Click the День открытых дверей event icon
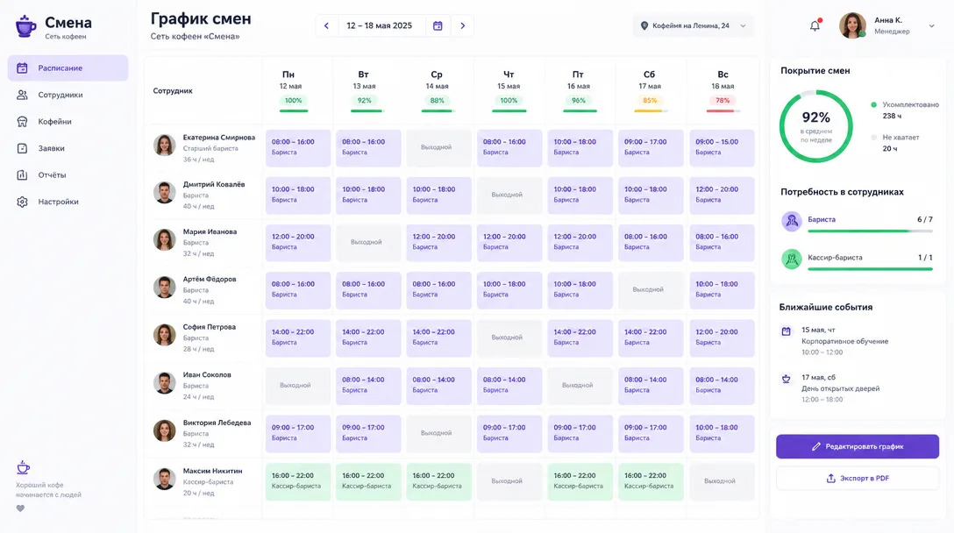Image resolution: width=954 pixels, height=533 pixels. tap(786, 379)
